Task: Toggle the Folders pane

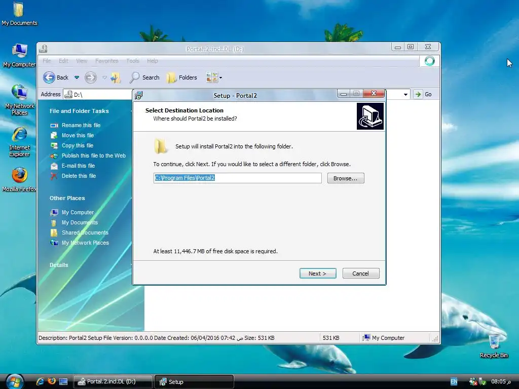Action: pos(182,77)
